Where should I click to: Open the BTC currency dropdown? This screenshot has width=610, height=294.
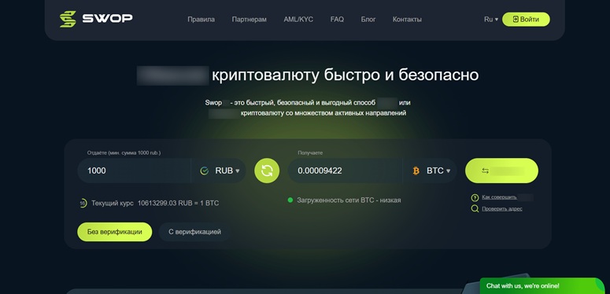coord(430,171)
